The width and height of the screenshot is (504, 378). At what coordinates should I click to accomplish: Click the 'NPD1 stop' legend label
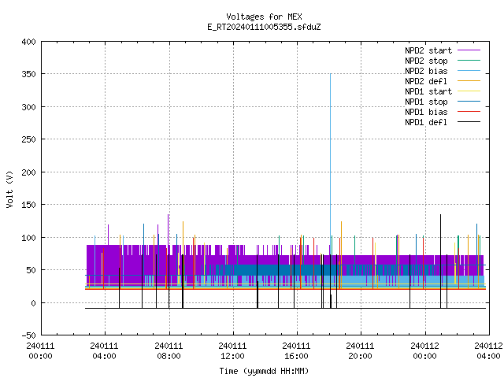click(426, 102)
